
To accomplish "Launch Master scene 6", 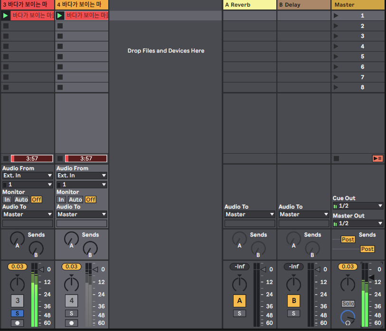I will click(336, 67).
